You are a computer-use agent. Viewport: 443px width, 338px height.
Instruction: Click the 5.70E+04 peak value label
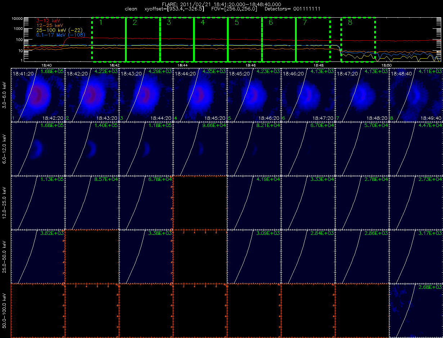click(x=377, y=125)
